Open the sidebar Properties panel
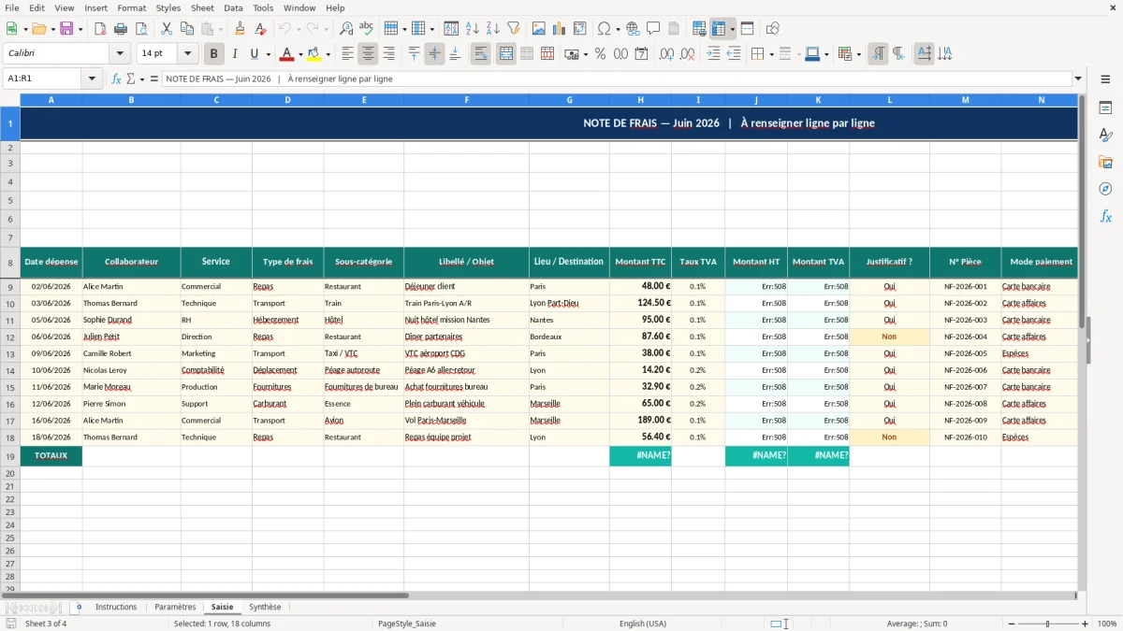The image size is (1123, 631). click(x=1105, y=108)
